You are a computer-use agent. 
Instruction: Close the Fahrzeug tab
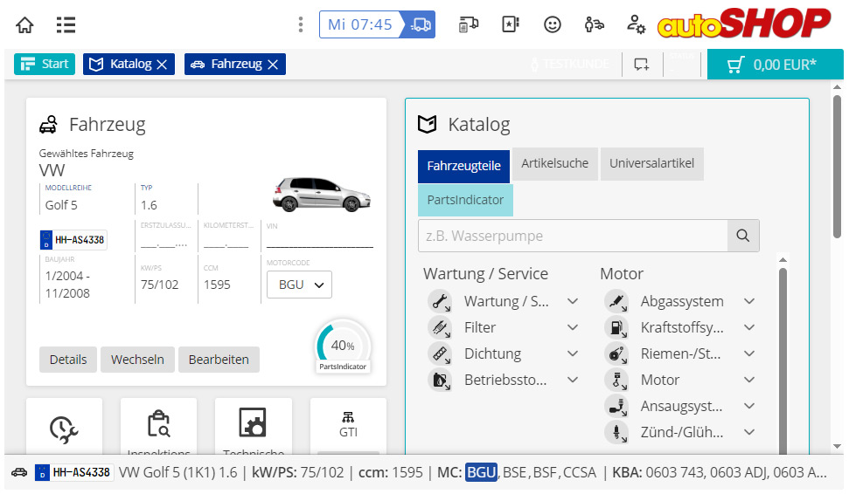(x=274, y=65)
